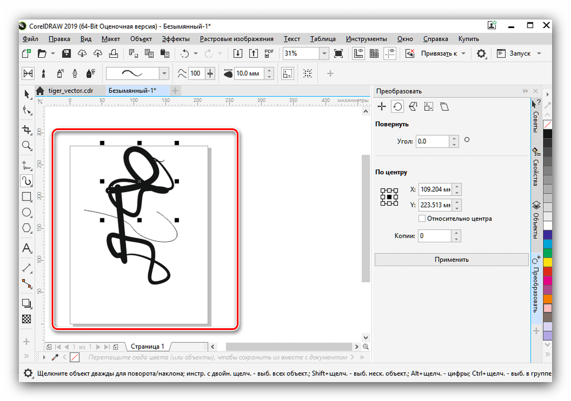Open the Position transform mode

(382, 107)
